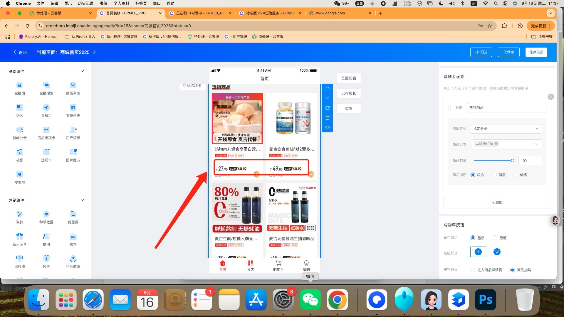Switch to 正在和TX对话中 tab
The image size is (564, 317).
click(x=201, y=13)
